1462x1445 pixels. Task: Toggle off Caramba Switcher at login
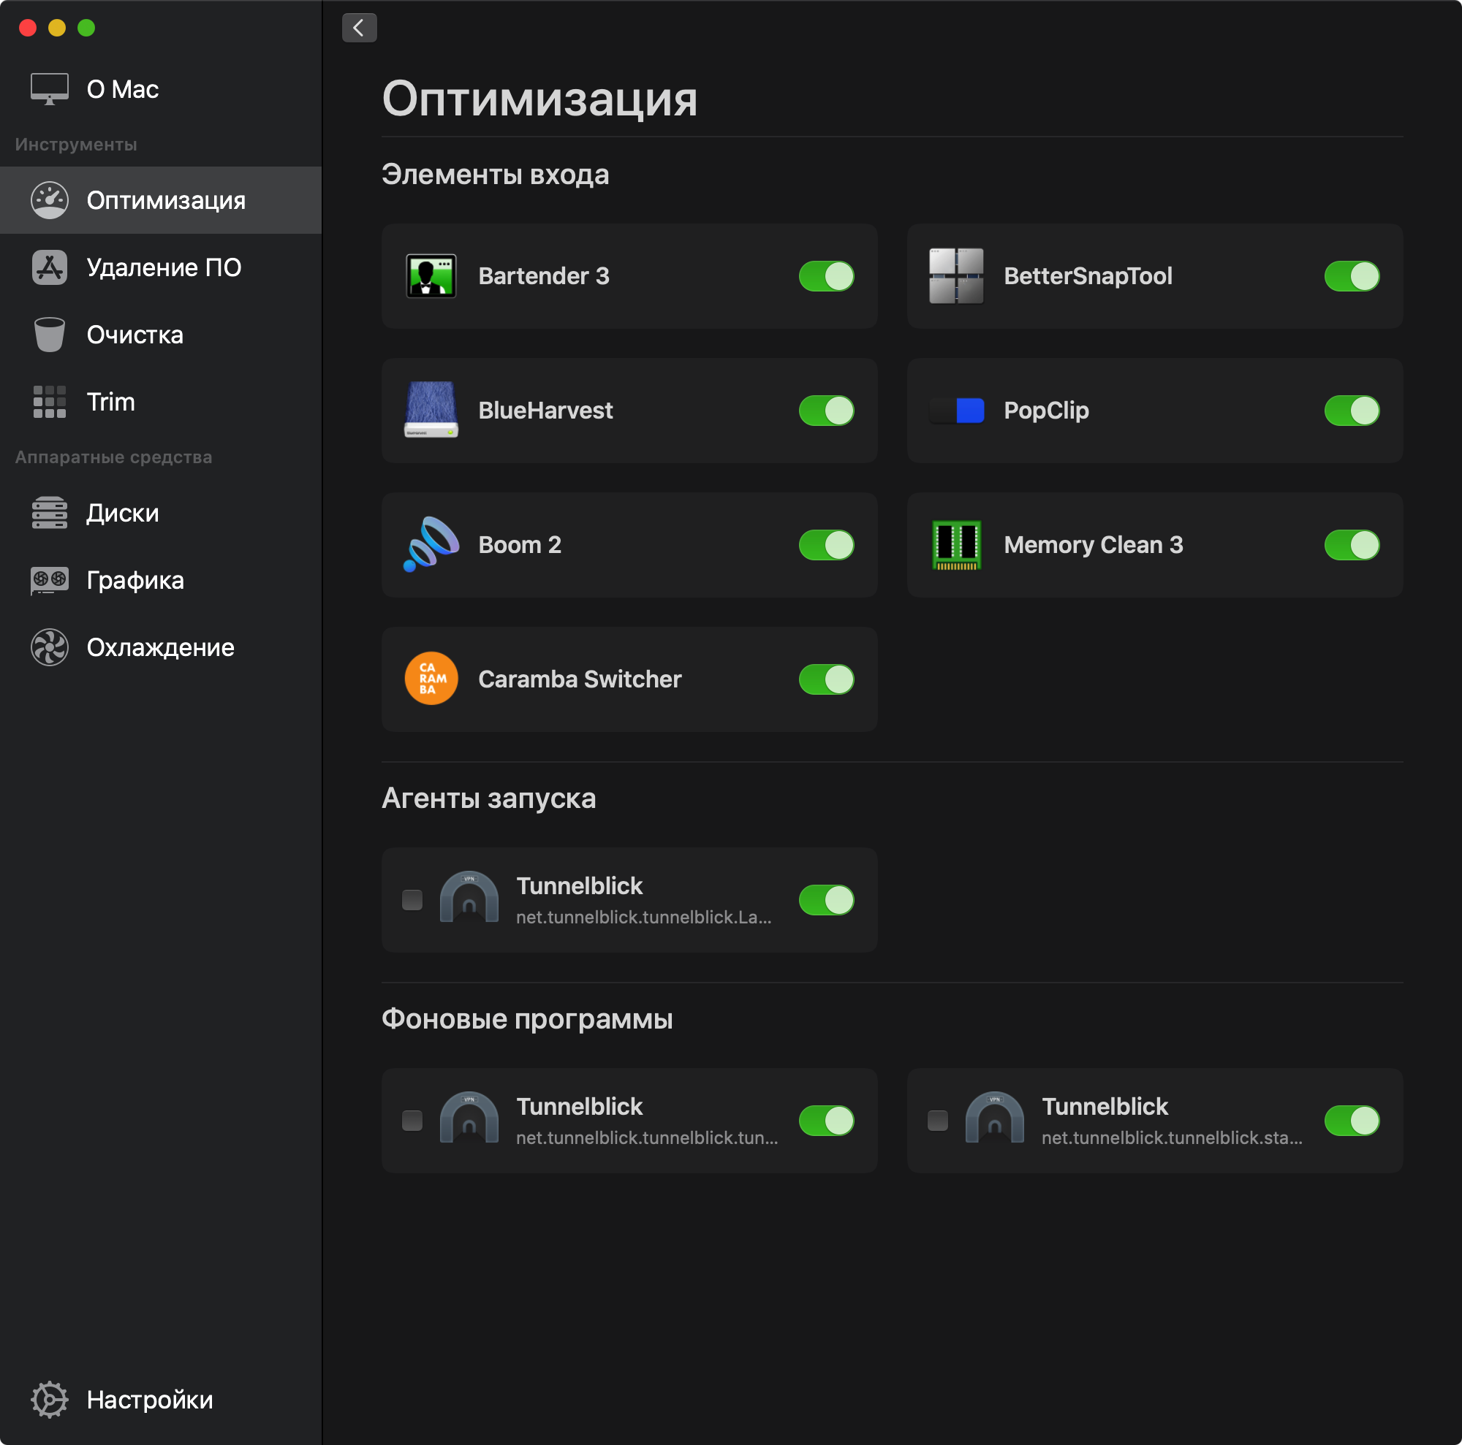pyautogui.click(x=825, y=678)
